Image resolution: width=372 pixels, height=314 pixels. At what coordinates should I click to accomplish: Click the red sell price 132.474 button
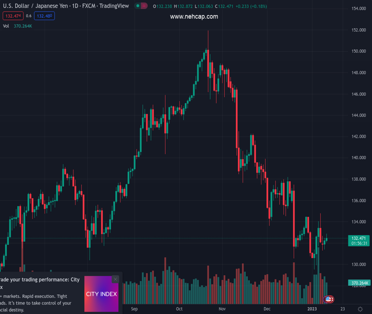[12, 16]
